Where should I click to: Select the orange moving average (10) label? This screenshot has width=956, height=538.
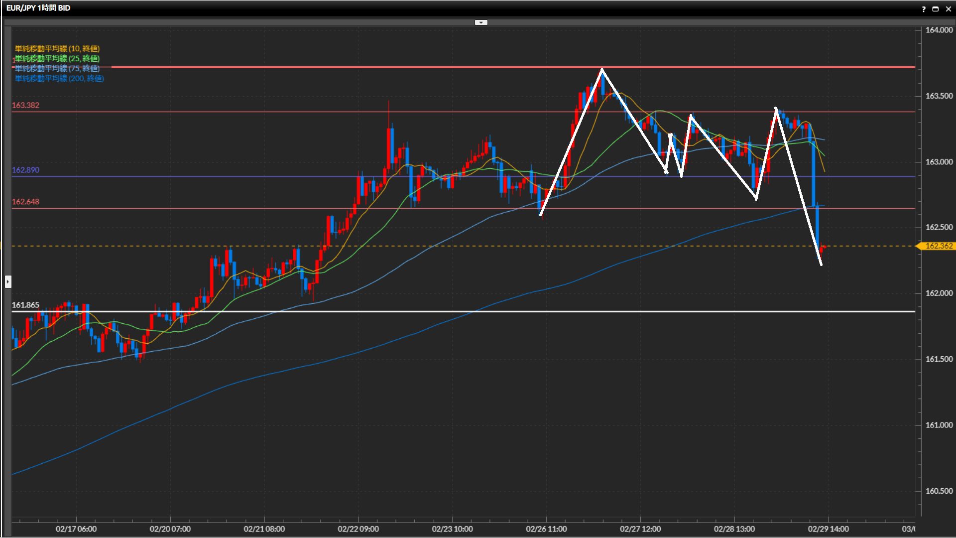[x=57, y=48]
